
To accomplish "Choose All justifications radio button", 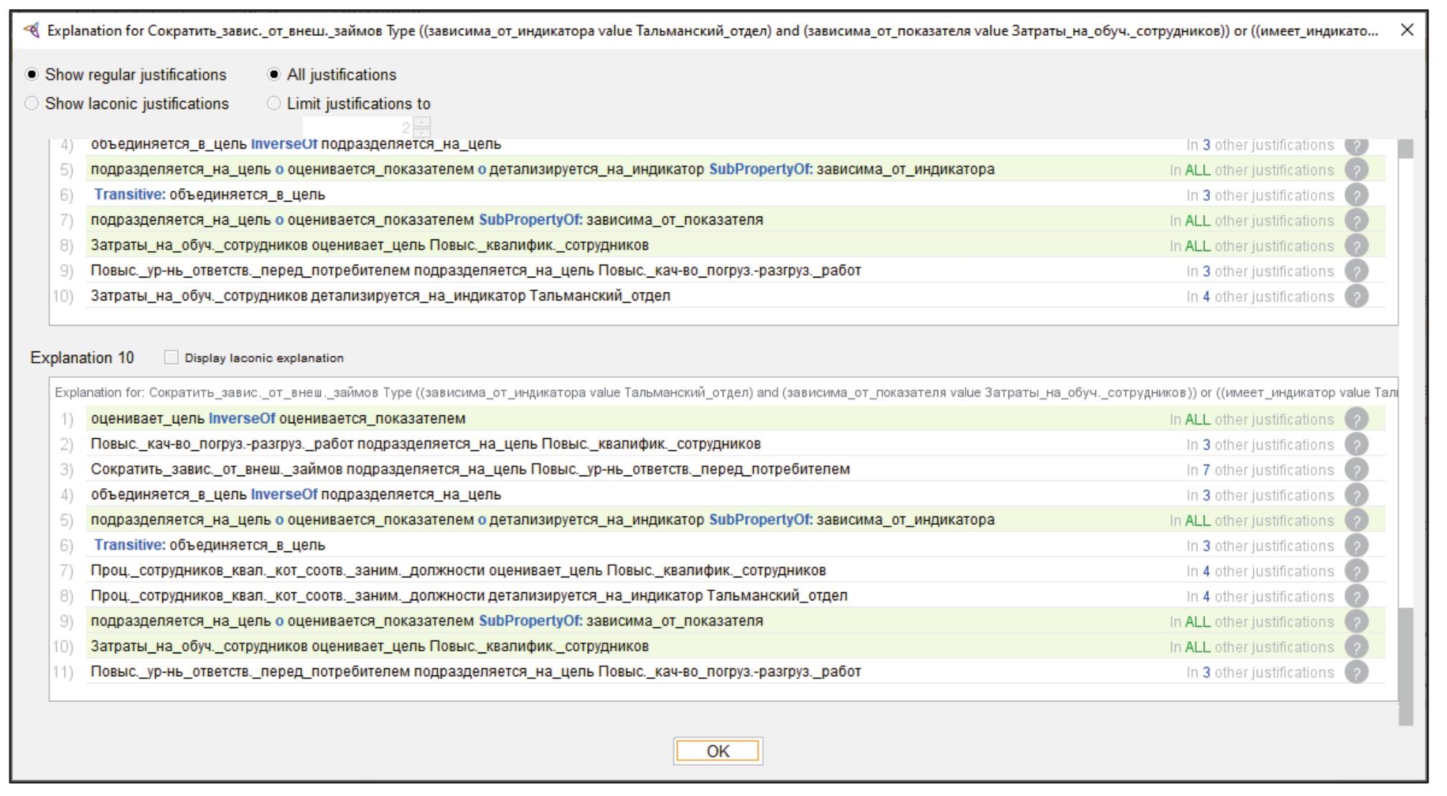I will coord(273,75).
